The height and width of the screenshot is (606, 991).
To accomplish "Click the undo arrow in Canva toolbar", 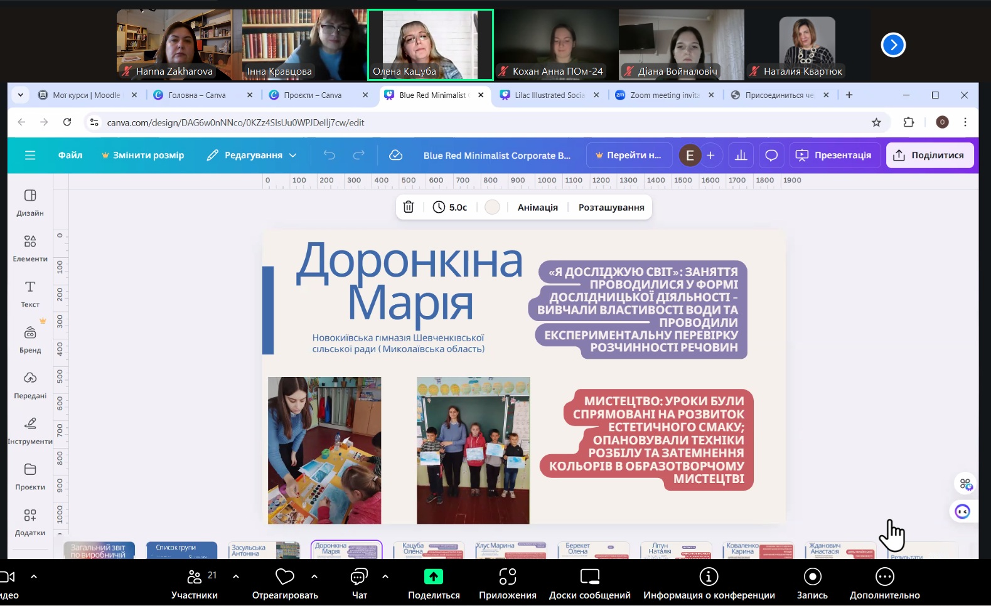I will coord(329,155).
